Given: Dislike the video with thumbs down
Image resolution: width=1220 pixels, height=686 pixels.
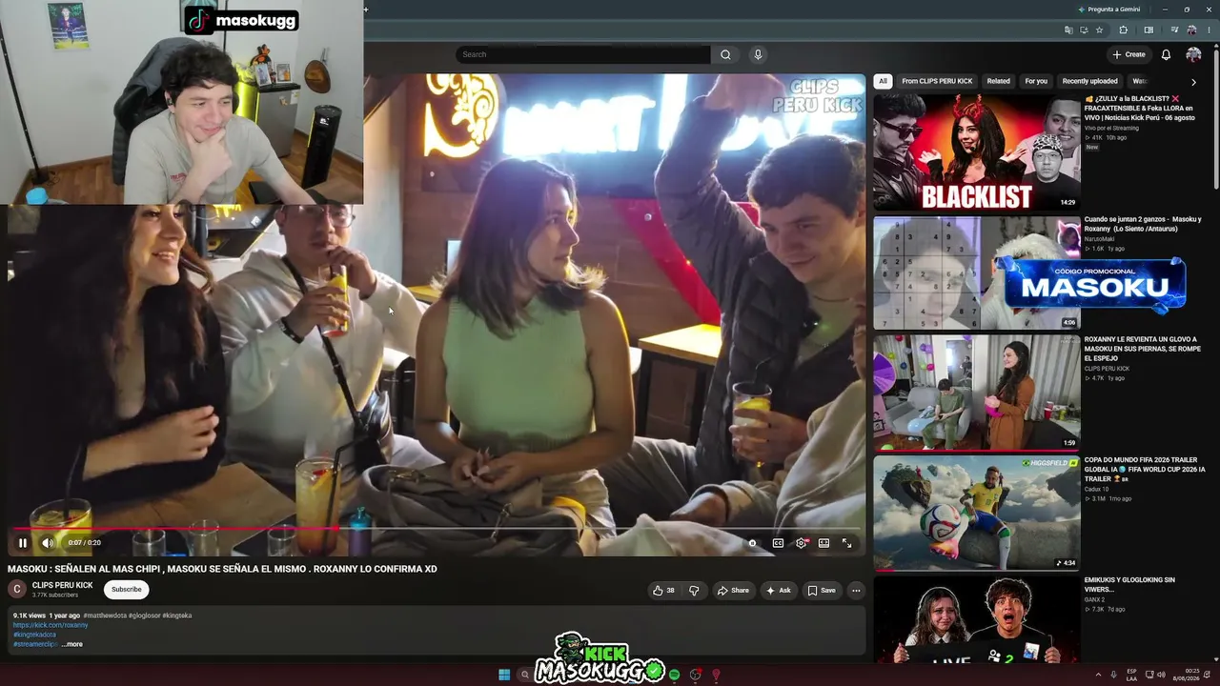Looking at the screenshot, I should (694, 591).
